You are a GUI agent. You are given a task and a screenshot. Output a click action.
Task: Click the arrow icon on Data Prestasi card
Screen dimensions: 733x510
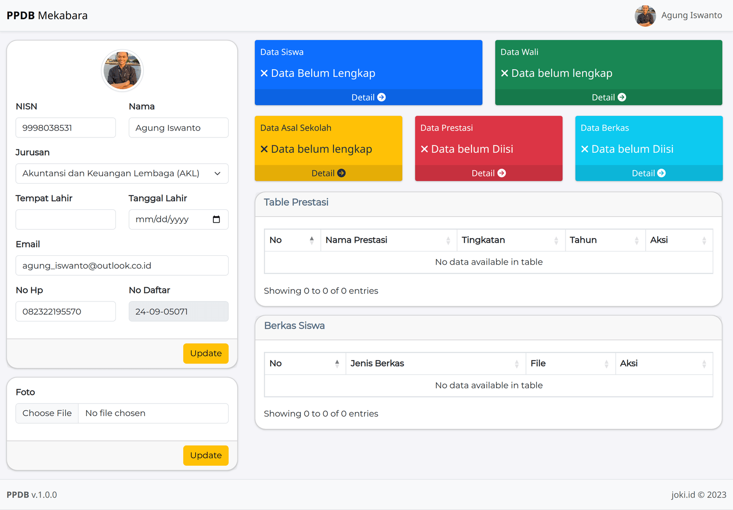click(502, 173)
